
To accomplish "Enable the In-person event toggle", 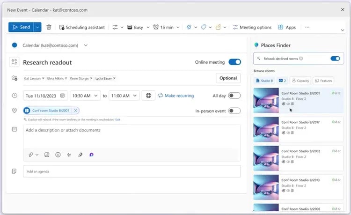I will click(234, 111).
